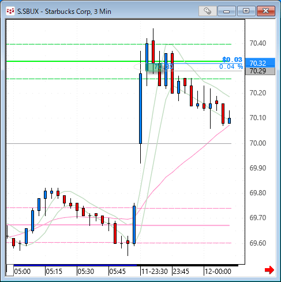Minimize the S.SBUX chart window
Viewport: 281px width, 282px height.
[x=227, y=11]
